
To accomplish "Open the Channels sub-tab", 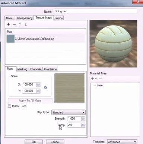I will coord(36,69).
